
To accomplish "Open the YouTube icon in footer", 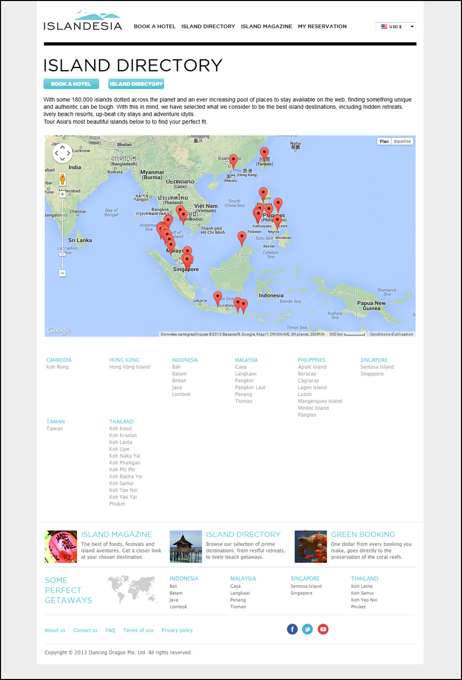I will (x=323, y=629).
